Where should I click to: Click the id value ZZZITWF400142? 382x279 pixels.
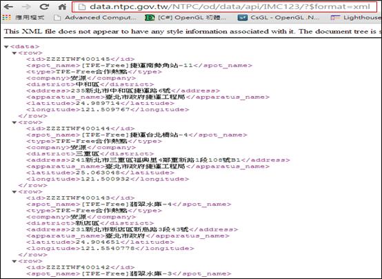(78, 267)
